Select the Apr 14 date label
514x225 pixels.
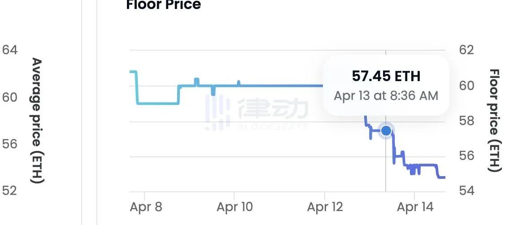pos(414,207)
